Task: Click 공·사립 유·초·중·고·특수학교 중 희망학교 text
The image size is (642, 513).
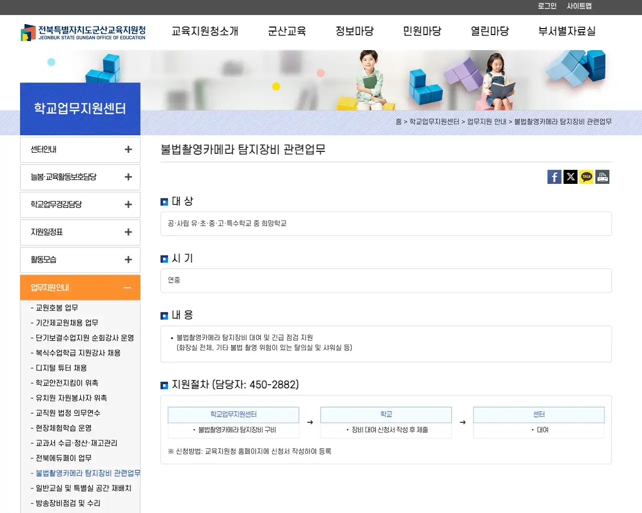Action: click(227, 223)
